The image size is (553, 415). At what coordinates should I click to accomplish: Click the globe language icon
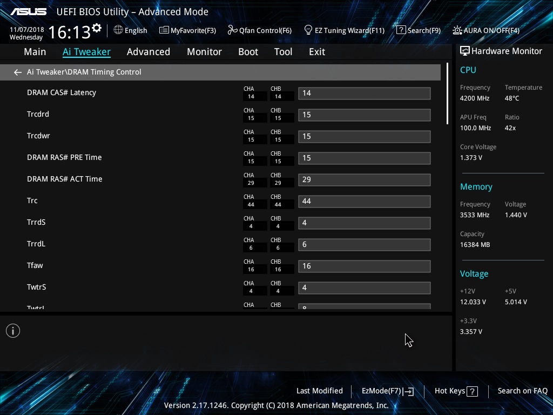118,30
